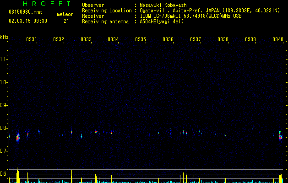Click the 0937 time marker

(196, 39)
